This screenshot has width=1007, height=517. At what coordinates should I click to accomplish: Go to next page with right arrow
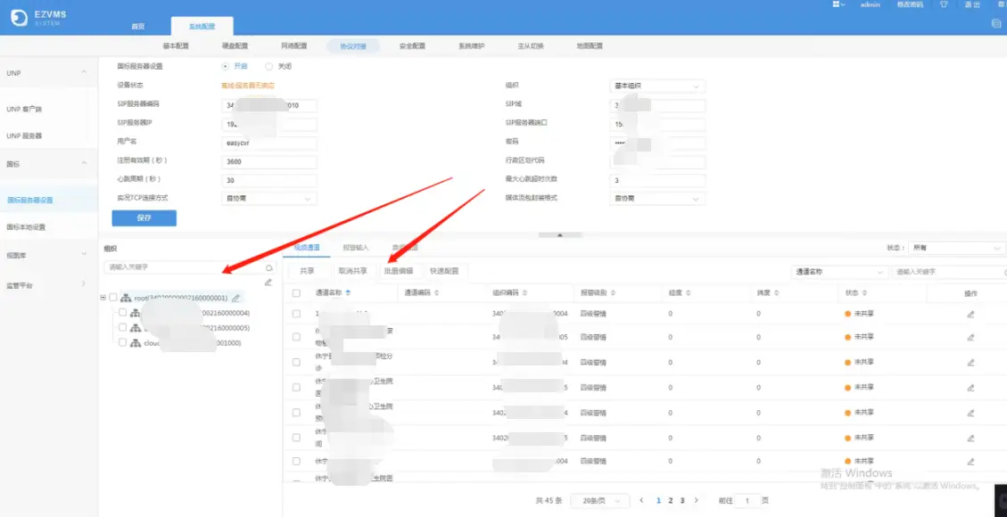(697, 501)
